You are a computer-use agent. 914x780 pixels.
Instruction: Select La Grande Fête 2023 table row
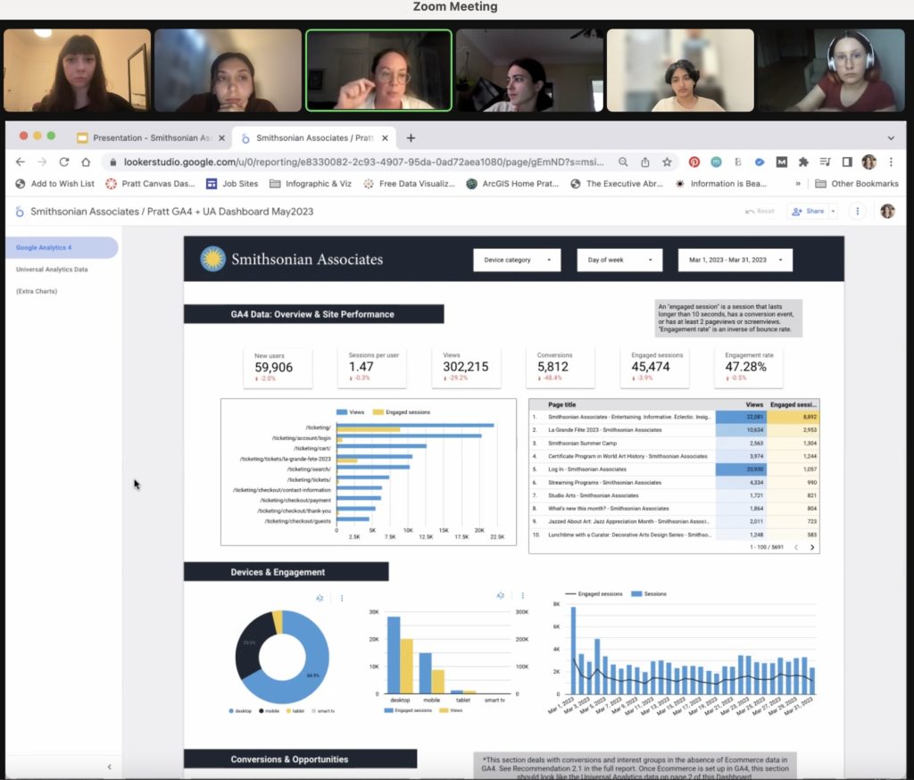point(674,430)
